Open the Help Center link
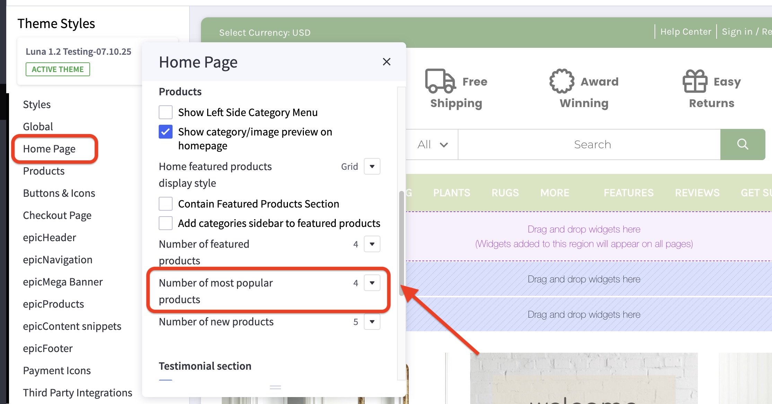The width and height of the screenshot is (772, 404). (685, 32)
